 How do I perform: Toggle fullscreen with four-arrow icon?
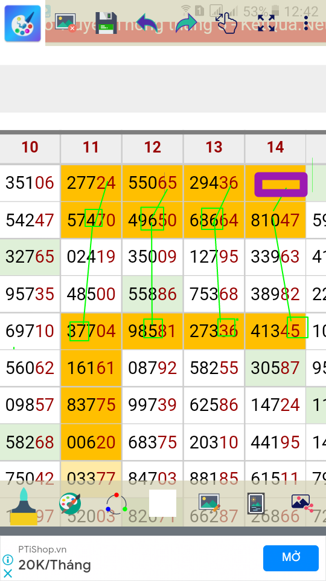(x=266, y=23)
